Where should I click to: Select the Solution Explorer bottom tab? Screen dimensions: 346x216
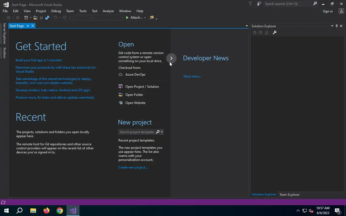[264, 194]
